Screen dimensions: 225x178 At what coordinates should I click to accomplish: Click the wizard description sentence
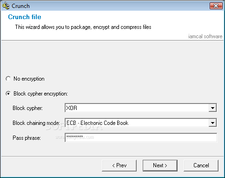click(x=83, y=27)
